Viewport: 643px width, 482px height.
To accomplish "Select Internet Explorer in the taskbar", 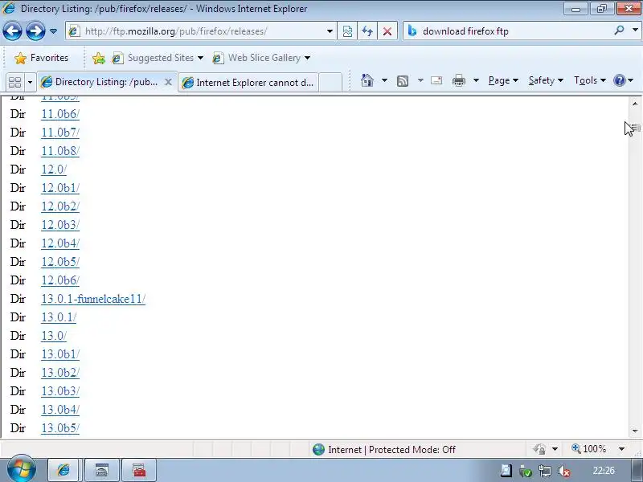I will (63, 470).
